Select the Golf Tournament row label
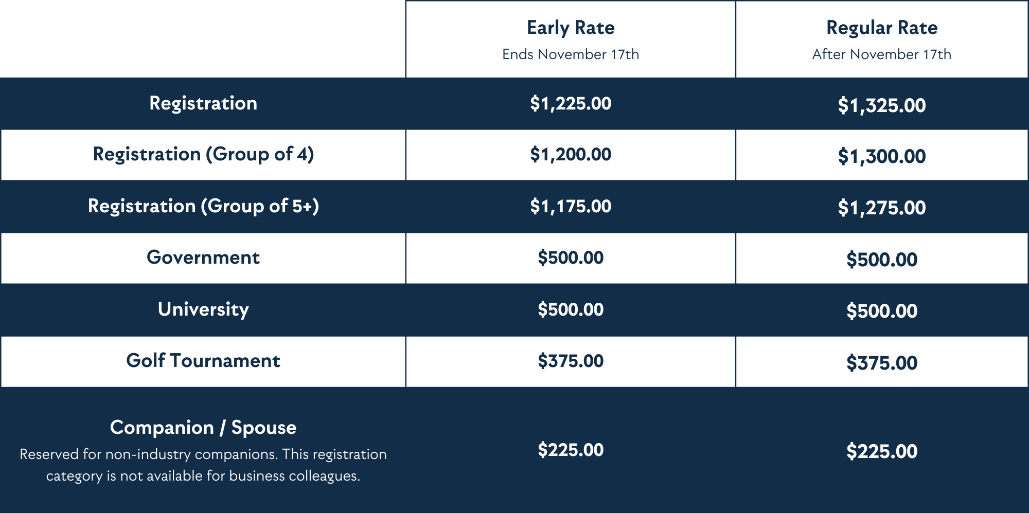The image size is (1029, 514). pos(203,361)
